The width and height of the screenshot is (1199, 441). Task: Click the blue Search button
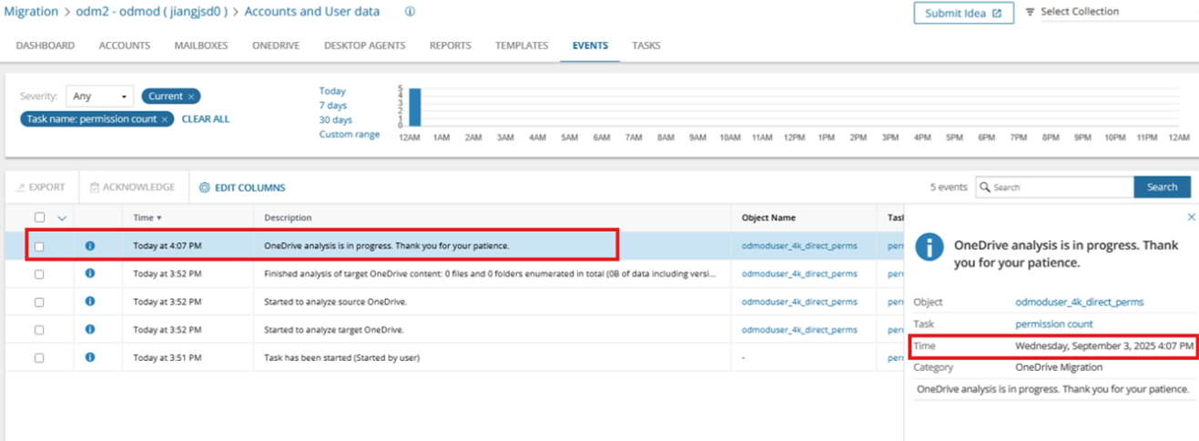coord(1162,186)
